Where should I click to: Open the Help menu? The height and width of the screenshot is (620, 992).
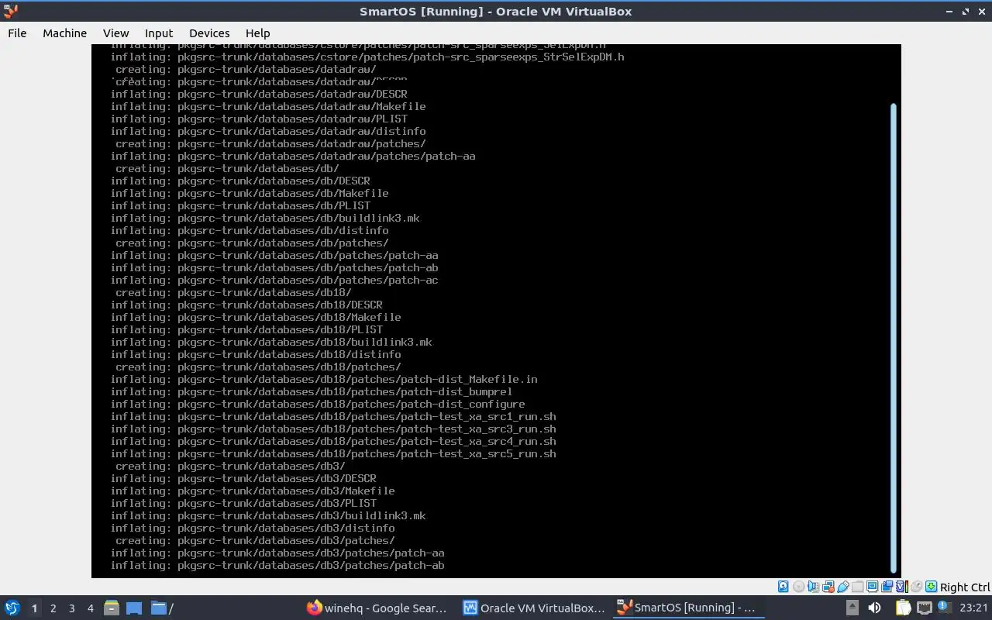[x=257, y=33]
